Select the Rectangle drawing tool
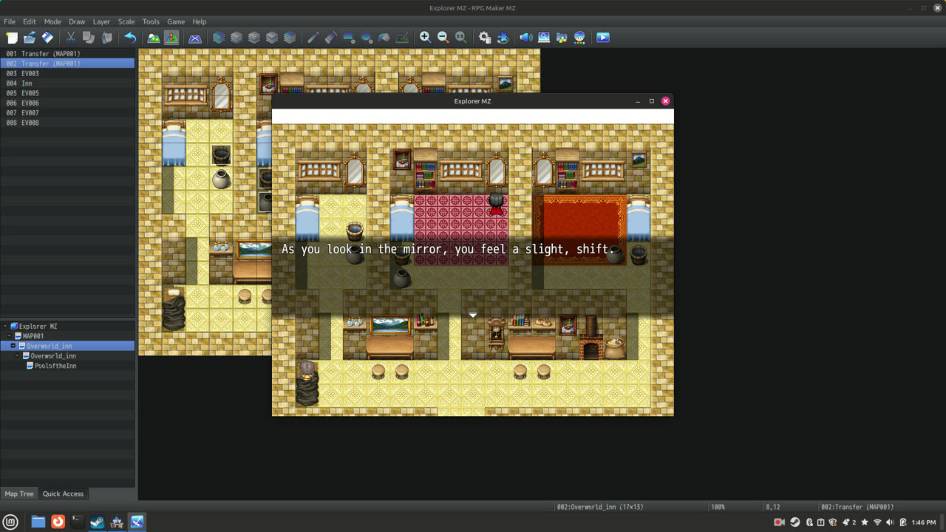Viewport: 946px width, 532px height. click(x=349, y=38)
